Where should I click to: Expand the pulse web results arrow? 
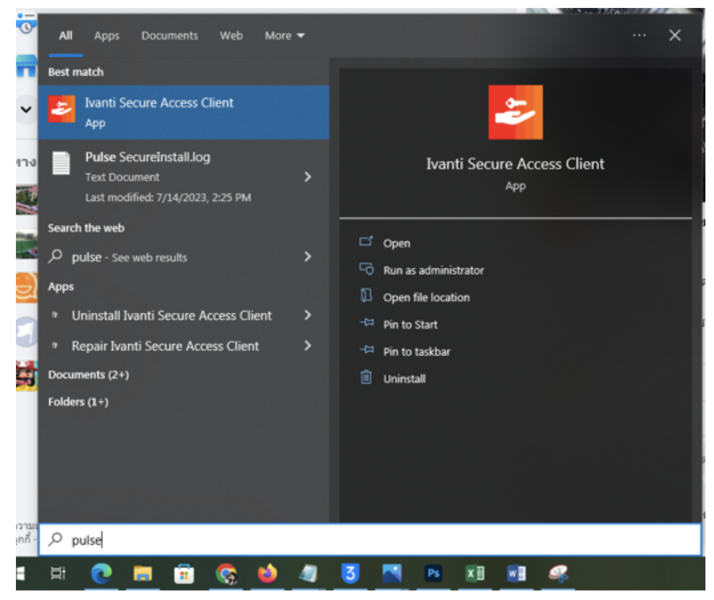click(x=307, y=257)
